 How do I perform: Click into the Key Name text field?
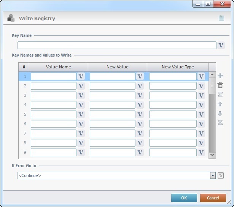tap(116, 45)
